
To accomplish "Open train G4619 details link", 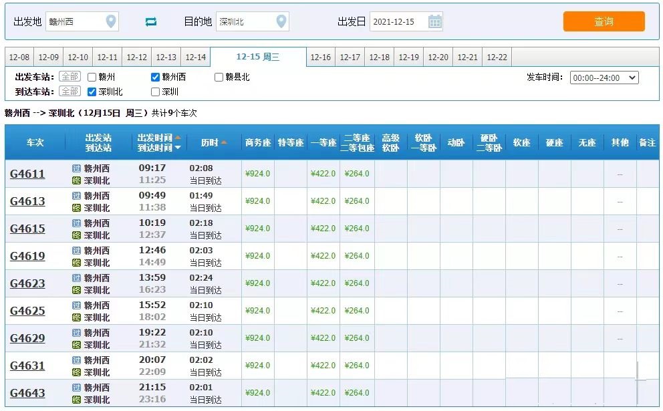I will 27,256.
